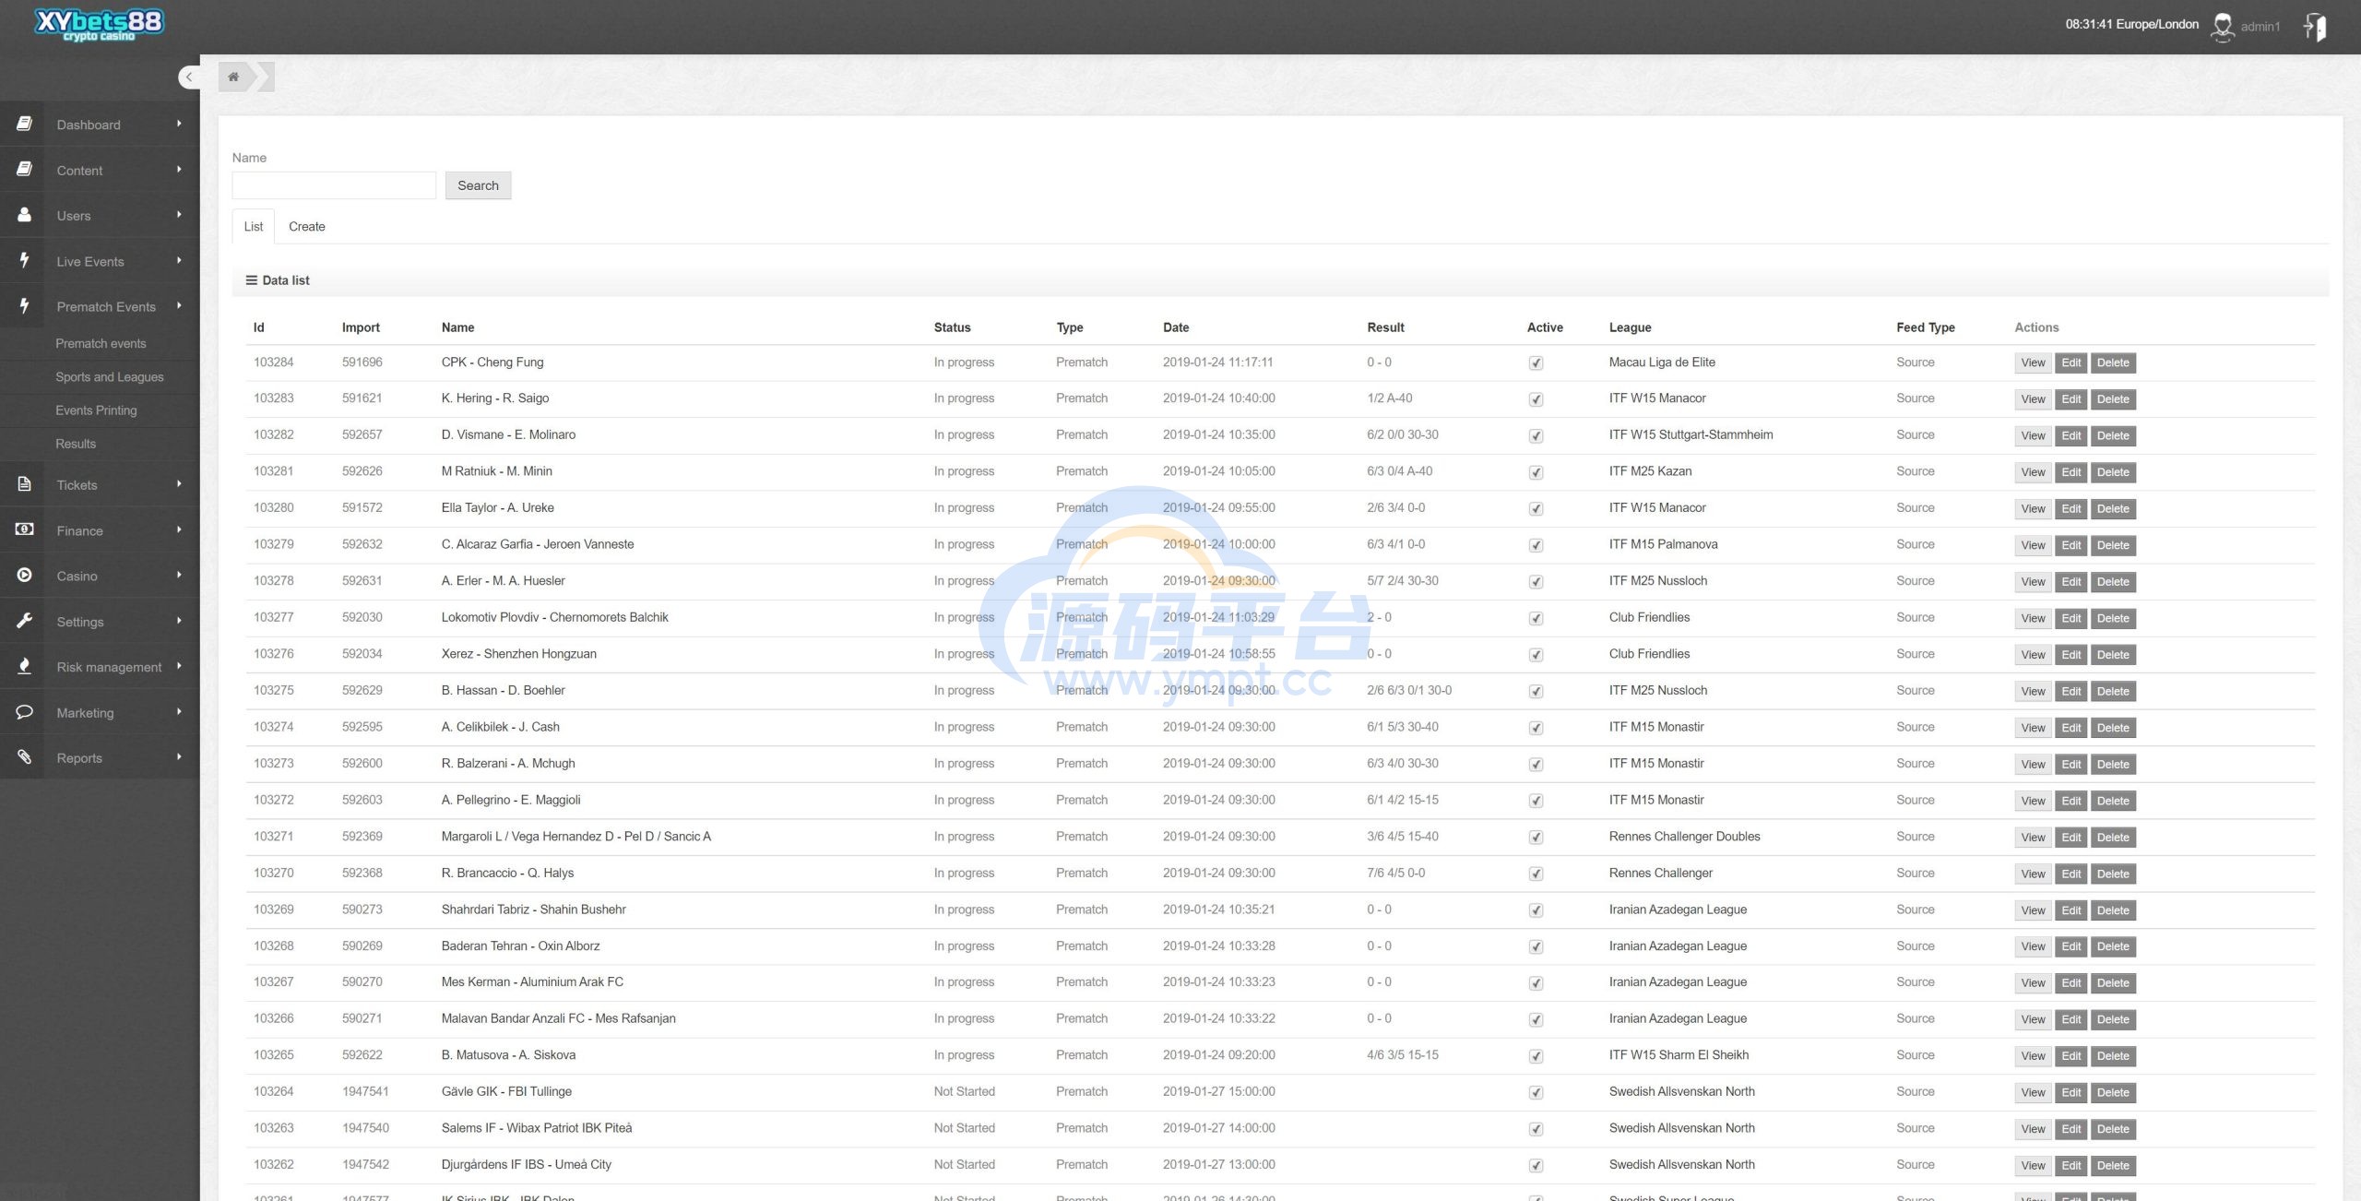Click the Reports paperclip icon
The width and height of the screenshot is (2361, 1201).
click(x=25, y=756)
